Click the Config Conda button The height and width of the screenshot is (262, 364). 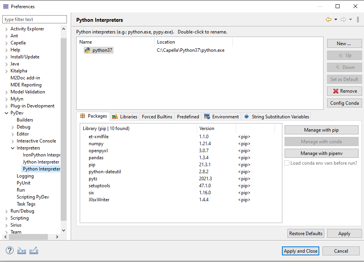pyautogui.click(x=344, y=103)
